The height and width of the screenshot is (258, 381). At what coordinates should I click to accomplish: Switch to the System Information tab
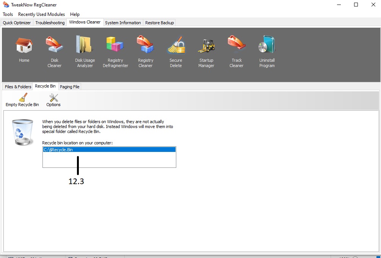(123, 23)
